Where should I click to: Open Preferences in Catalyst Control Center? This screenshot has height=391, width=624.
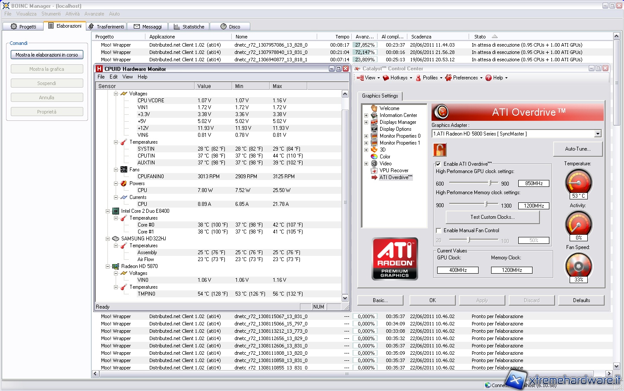click(464, 78)
